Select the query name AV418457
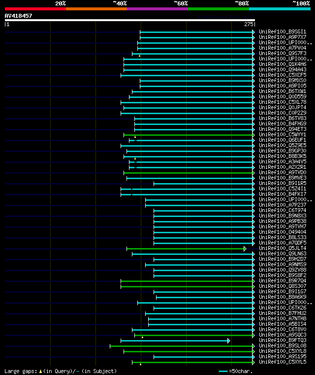The image size is (315, 375). pos(18,16)
